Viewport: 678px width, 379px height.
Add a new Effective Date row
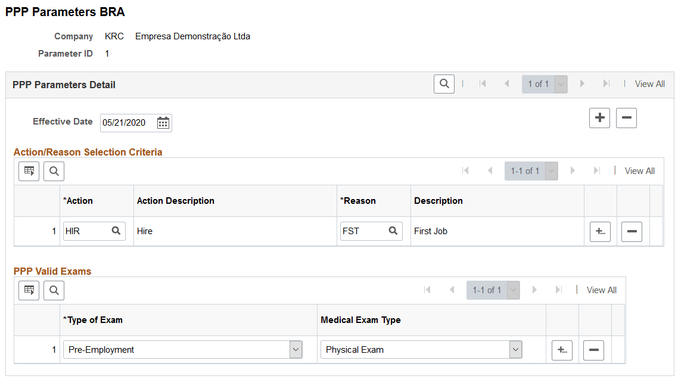[599, 117]
